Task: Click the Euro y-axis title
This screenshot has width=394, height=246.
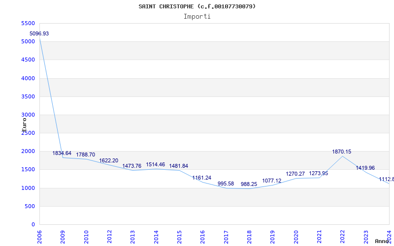Action: 24,125
